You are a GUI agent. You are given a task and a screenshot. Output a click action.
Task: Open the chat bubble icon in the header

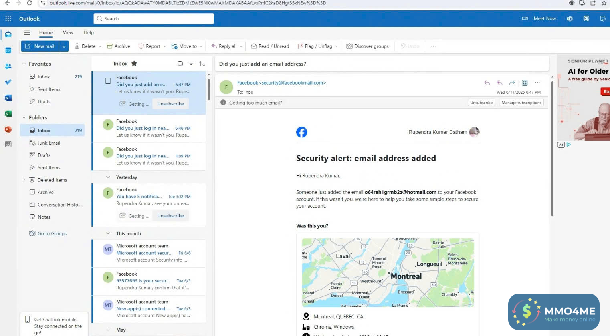pyautogui.click(x=602, y=19)
